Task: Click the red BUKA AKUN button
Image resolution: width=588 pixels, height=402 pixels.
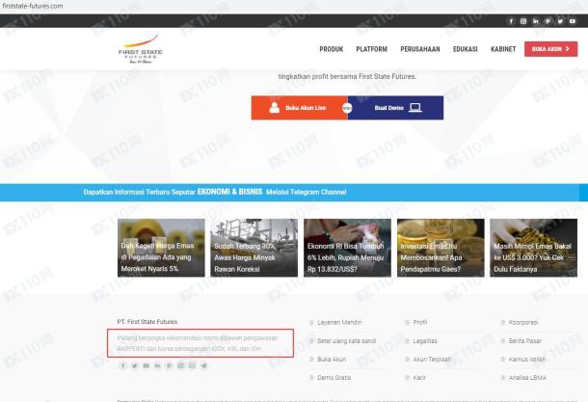Action: pyautogui.click(x=550, y=49)
